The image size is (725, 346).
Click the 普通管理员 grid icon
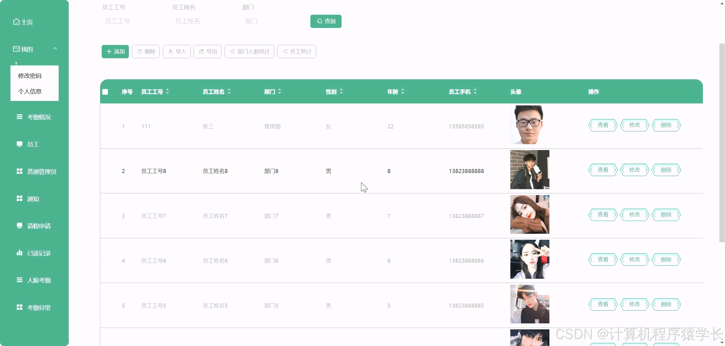click(19, 171)
